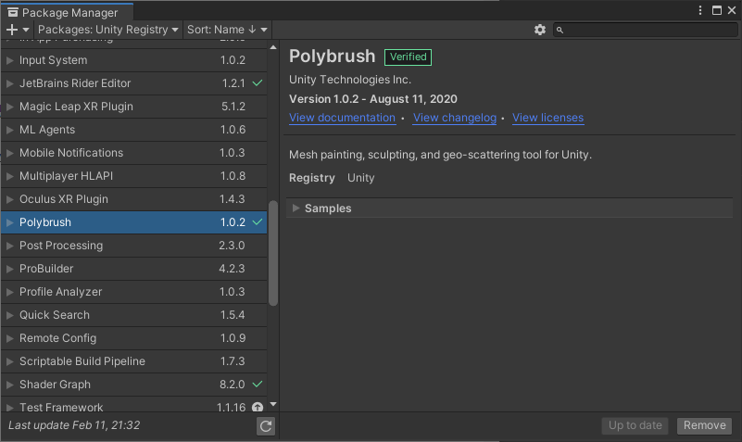Image resolution: width=742 pixels, height=442 pixels.
Task: Click the scroll up arrow of list
Action: point(273,47)
